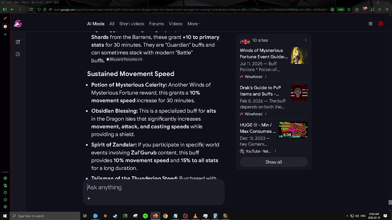Reset the 160% zoom level indicator
This screenshot has height=220, width=392.
[341, 9]
